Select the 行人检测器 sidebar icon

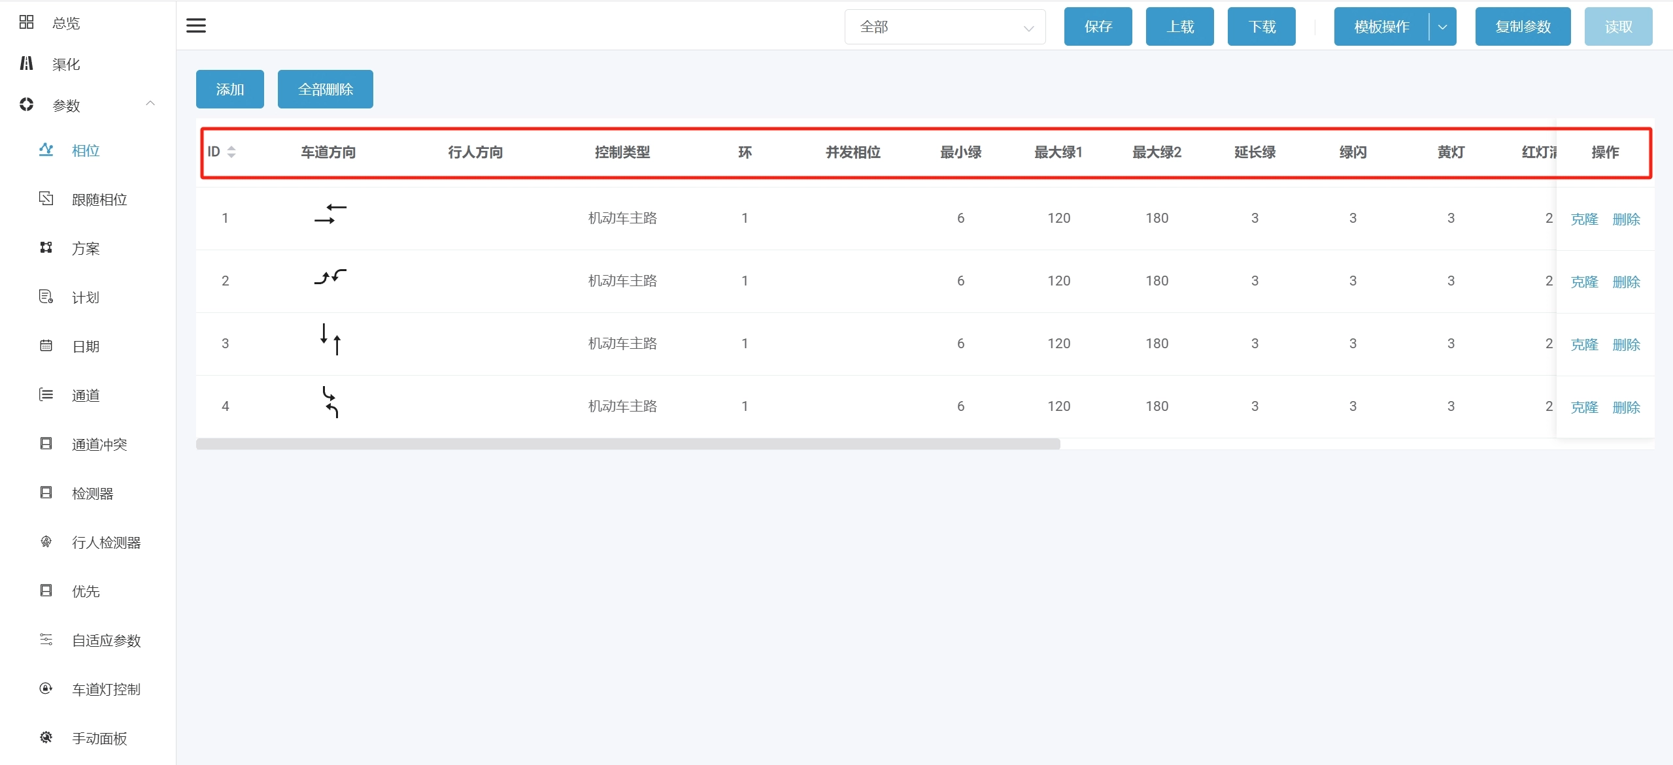[x=46, y=542]
